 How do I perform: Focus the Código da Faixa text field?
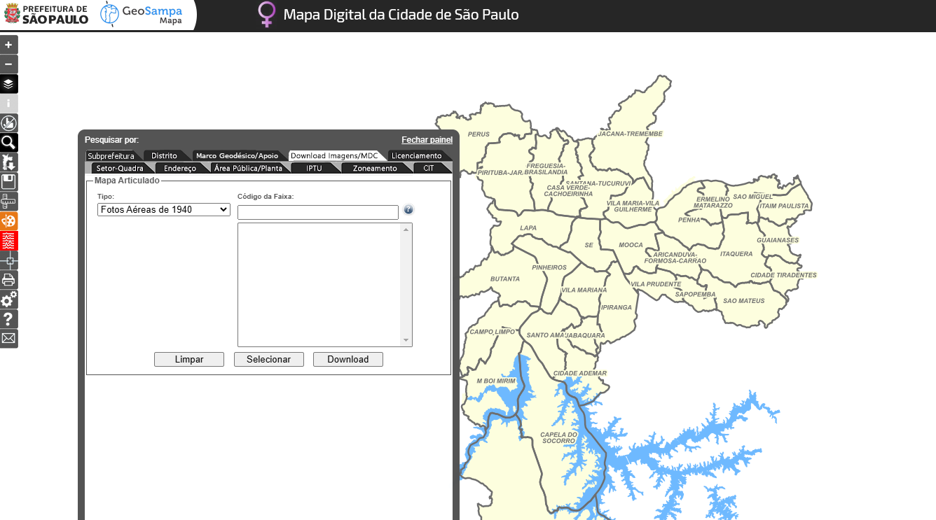[317, 212]
